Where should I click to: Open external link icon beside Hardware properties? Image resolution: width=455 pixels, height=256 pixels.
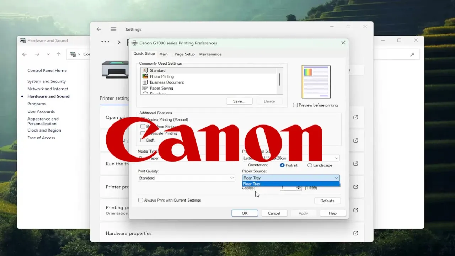(x=355, y=233)
